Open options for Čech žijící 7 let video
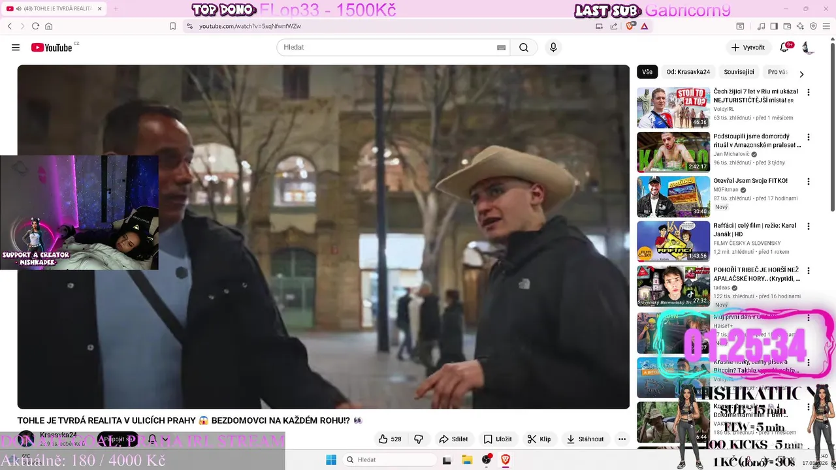 click(x=809, y=93)
